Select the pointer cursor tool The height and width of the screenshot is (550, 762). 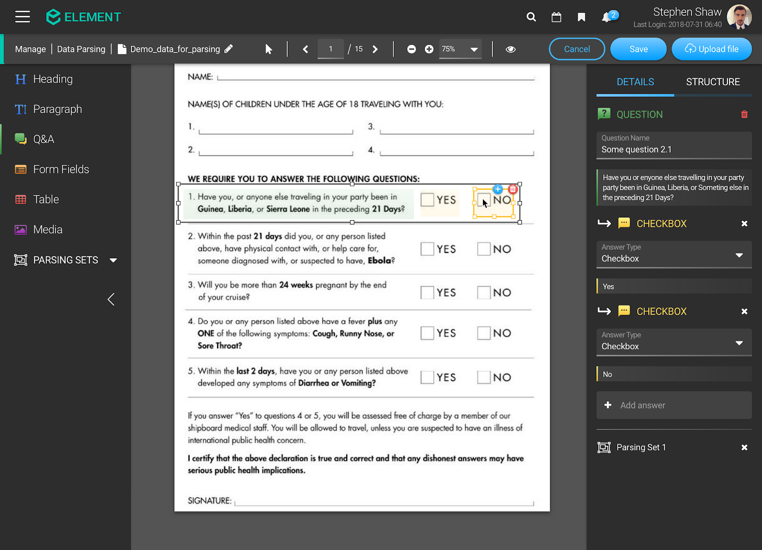pyautogui.click(x=269, y=49)
